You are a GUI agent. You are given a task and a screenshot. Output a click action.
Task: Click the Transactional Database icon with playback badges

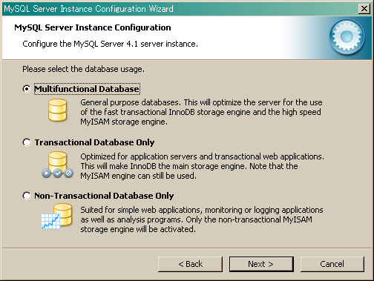[57, 165]
